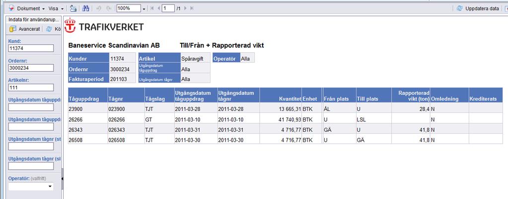The width and height of the screenshot is (508, 199).
Task: Open the Find binoculars tool
Action: [x=85, y=8]
